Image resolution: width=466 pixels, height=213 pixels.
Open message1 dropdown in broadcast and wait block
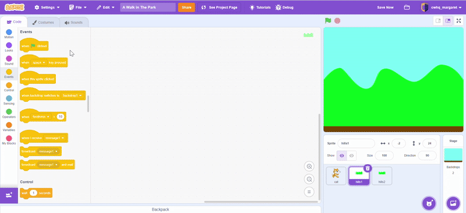pyautogui.click(x=48, y=164)
